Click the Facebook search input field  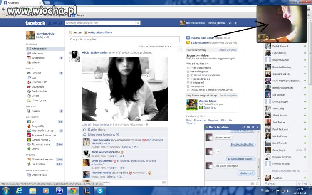click(x=100, y=23)
